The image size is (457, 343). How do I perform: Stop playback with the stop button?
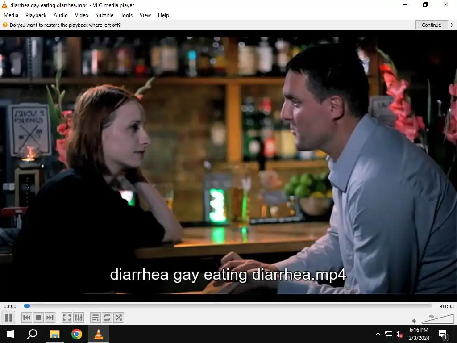click(38, 318)
